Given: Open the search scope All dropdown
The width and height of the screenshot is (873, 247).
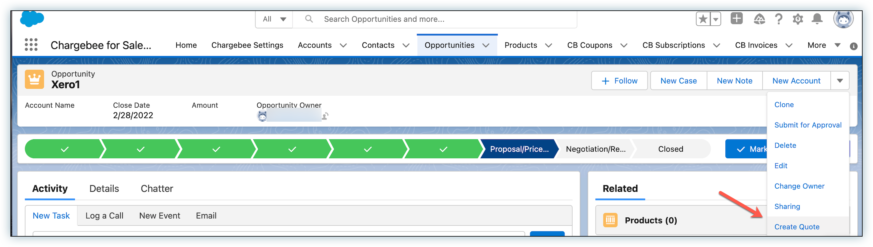Looking at the screenshot, I should click(274, 19).
